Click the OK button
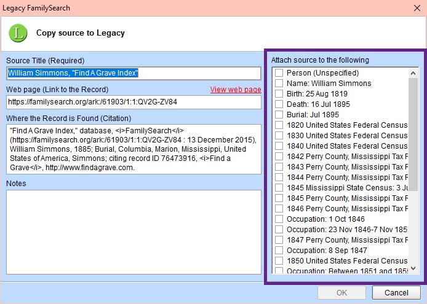Viewport: 427px width, 304px height. [x=341, y=292]
